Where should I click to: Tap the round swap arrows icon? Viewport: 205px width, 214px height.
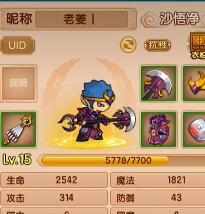tap(128, 45)
